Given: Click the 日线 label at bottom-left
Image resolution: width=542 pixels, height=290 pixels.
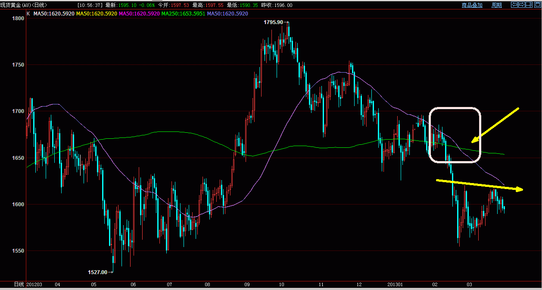Looking at the screenshot, I should [19, 284].
